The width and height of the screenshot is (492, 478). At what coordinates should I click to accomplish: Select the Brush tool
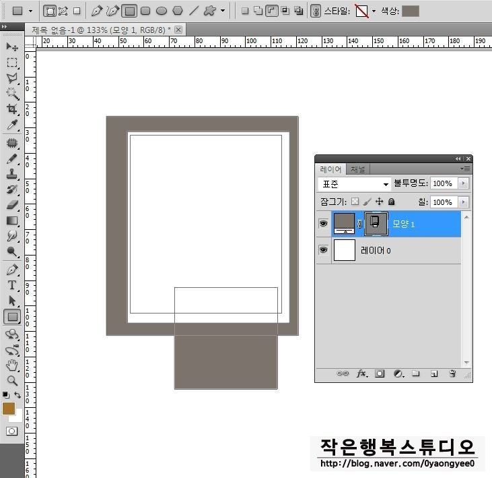(12, 158)
